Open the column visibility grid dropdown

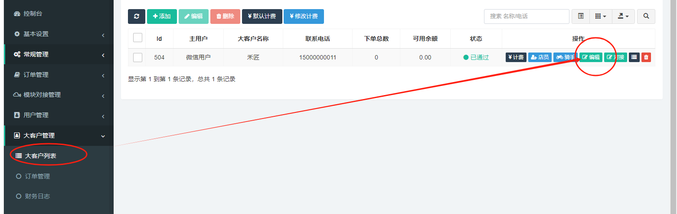[x=601, y=16]
